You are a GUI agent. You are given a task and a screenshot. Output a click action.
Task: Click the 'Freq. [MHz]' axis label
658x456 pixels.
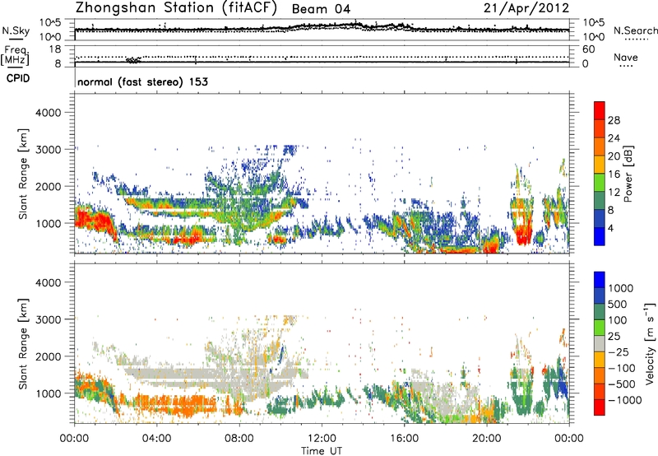[15, 55]
